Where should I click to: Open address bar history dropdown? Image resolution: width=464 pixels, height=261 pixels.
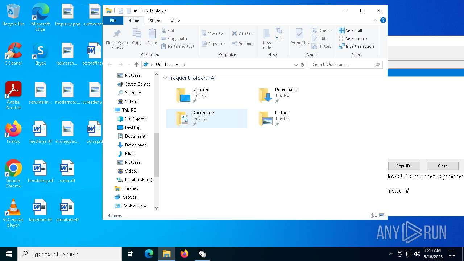click(296, 65)
